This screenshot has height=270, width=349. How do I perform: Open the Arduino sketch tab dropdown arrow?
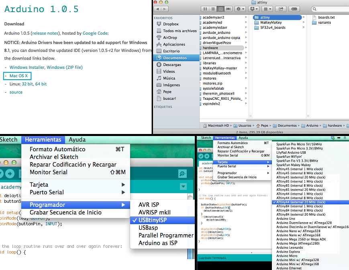pos(183,186)
